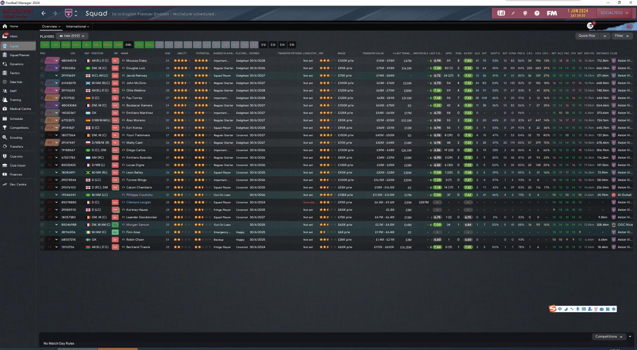Tick the selection circle for Jacob Ramsey
637x350 pixels.
[x=42, y=76]
